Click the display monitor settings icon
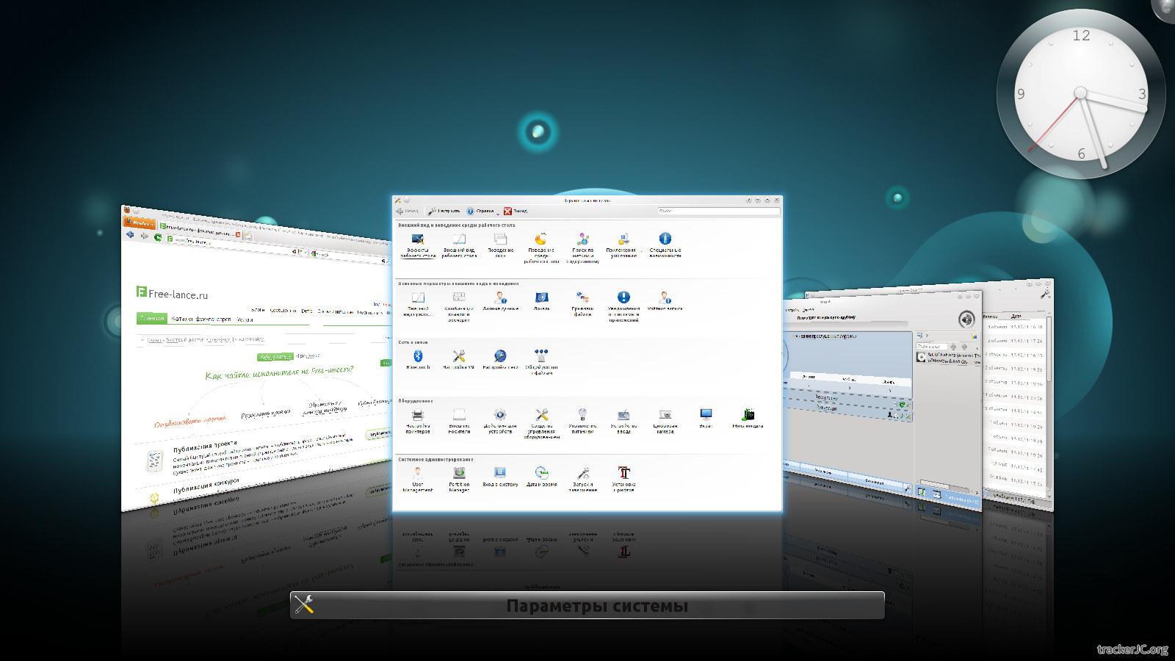 click(x=706, y=416)
